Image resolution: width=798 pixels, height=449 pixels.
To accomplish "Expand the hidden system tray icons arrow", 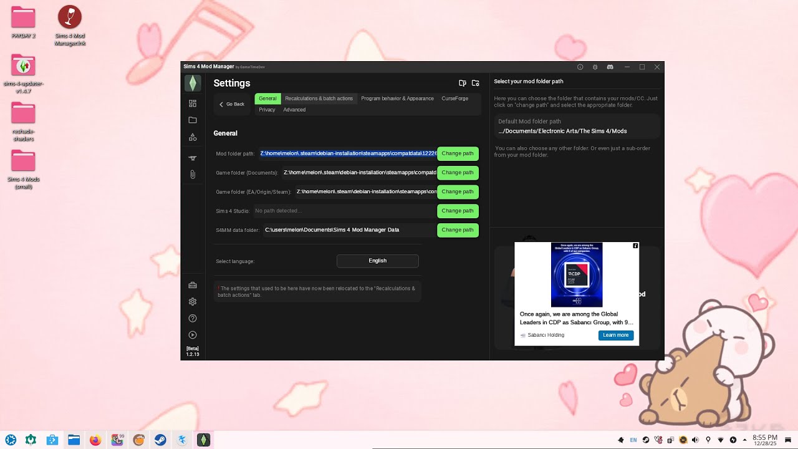I will [x=745, y=440].
